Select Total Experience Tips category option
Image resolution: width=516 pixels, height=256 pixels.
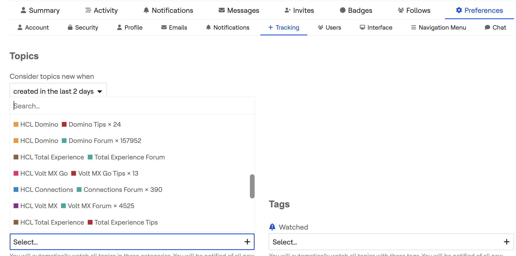pyautogui.click(x=132, y=222)
